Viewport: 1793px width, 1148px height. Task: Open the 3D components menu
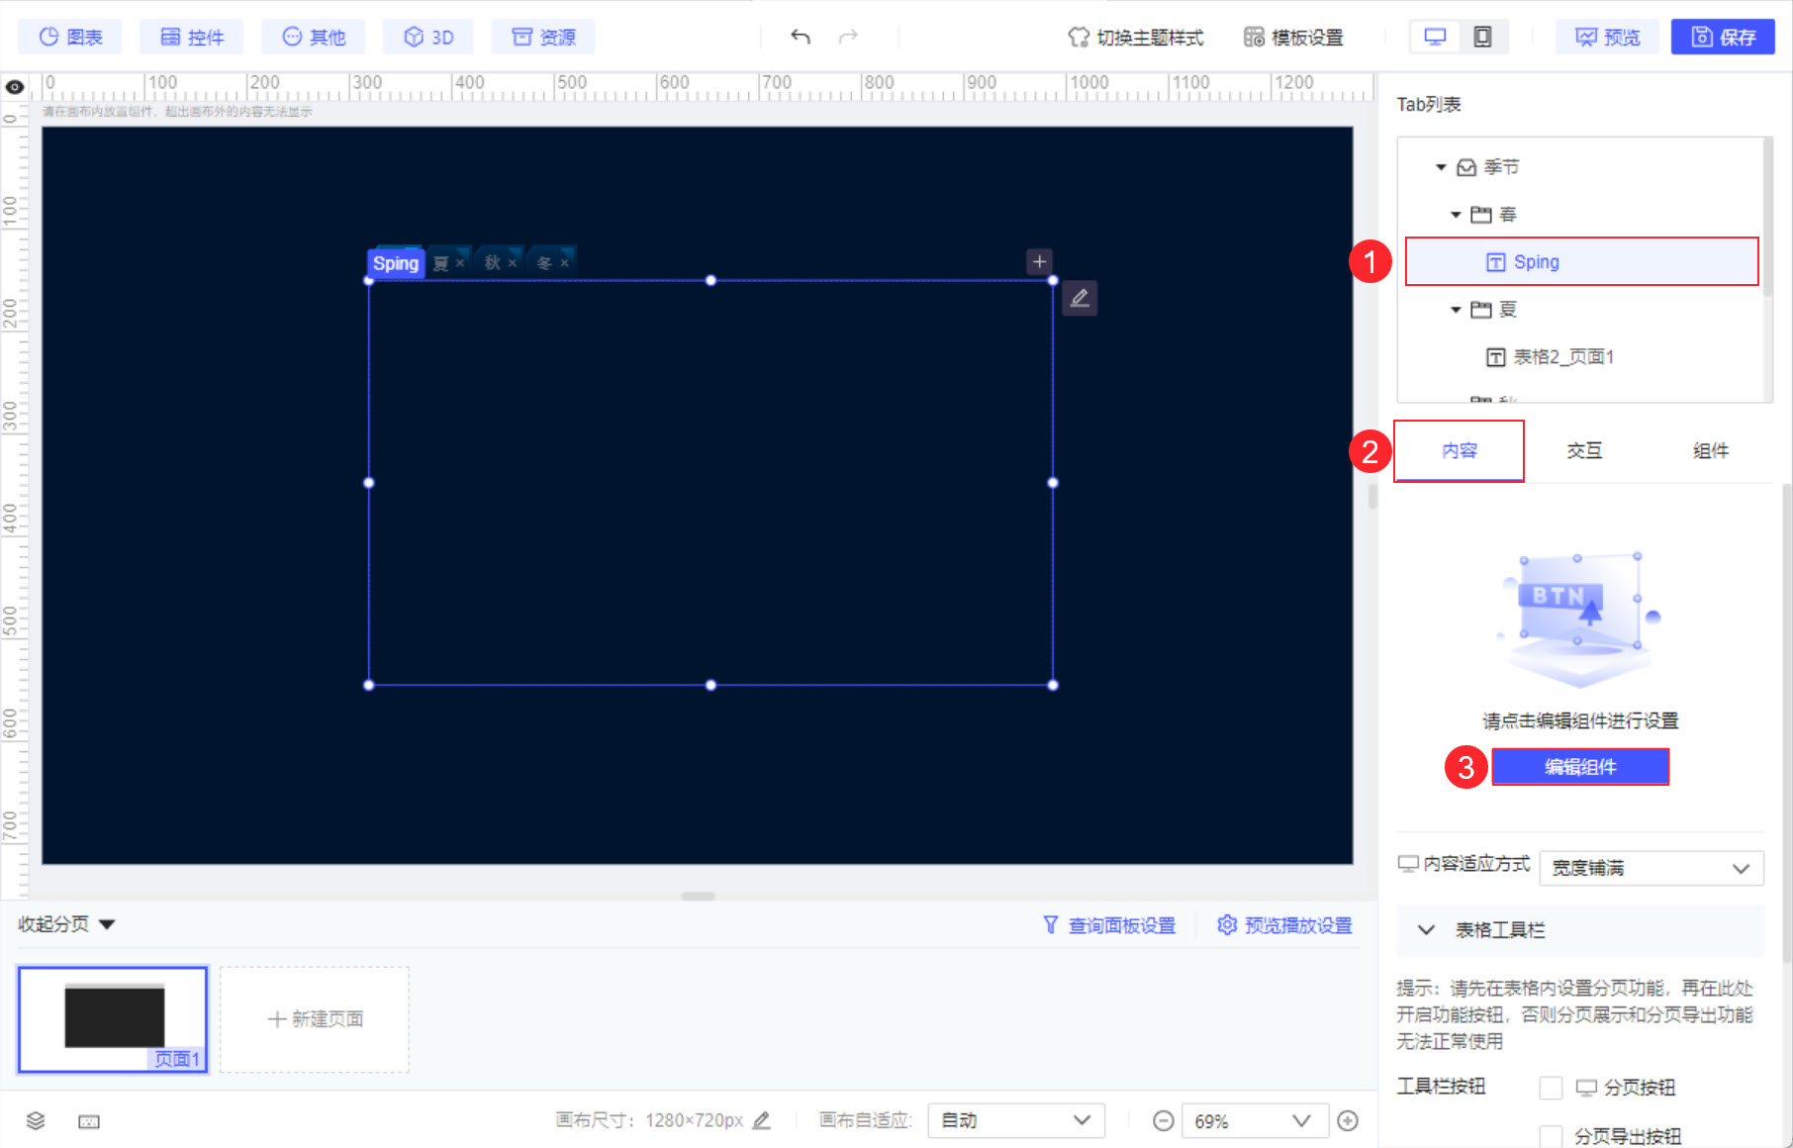tap(428, 37)
